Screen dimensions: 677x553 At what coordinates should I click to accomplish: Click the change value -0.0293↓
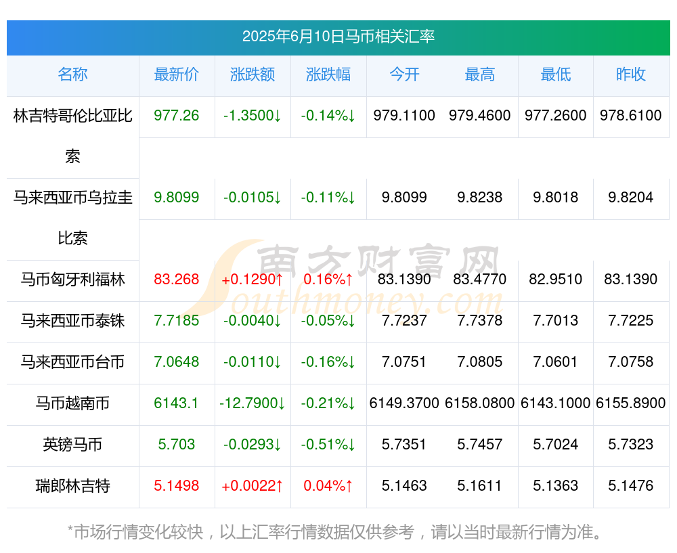(x=253, y=445)
